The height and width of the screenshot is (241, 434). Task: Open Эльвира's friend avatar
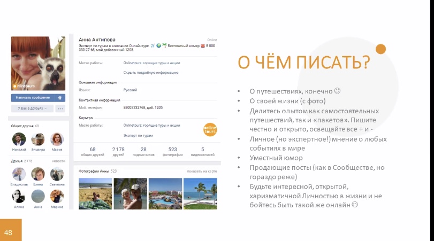pyautogui.click(x=37, y=139)
